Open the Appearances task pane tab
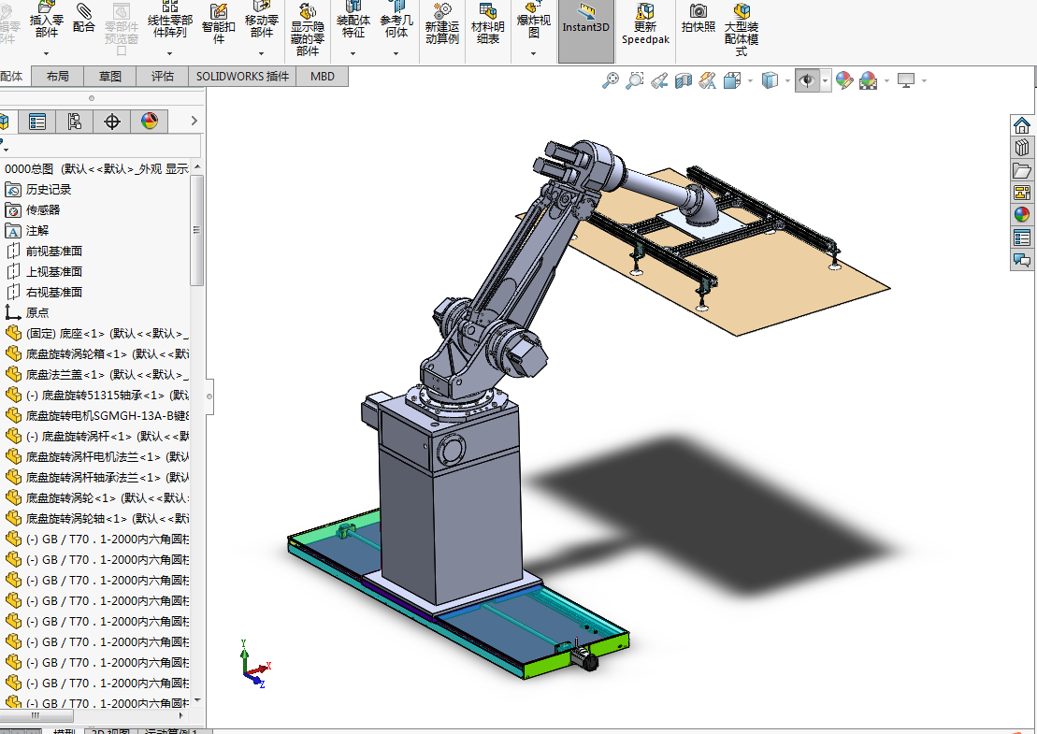Screen dimensions: 1037x734 tap(1022, 215)
